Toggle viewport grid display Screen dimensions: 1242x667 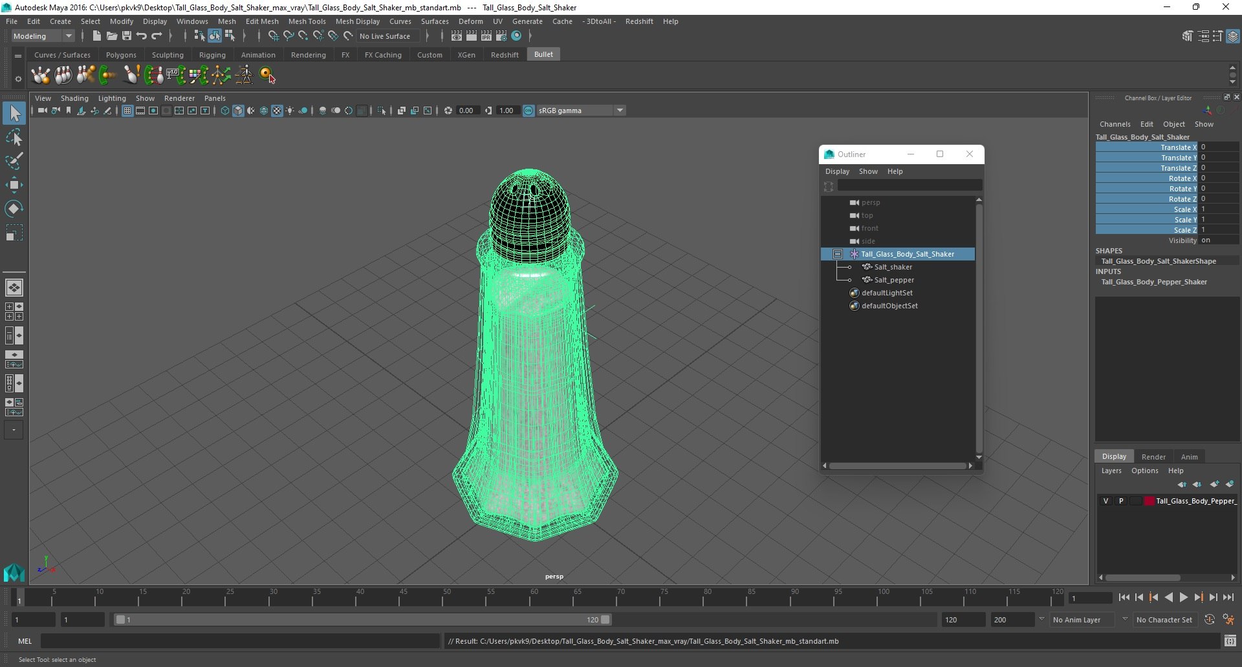127,111
